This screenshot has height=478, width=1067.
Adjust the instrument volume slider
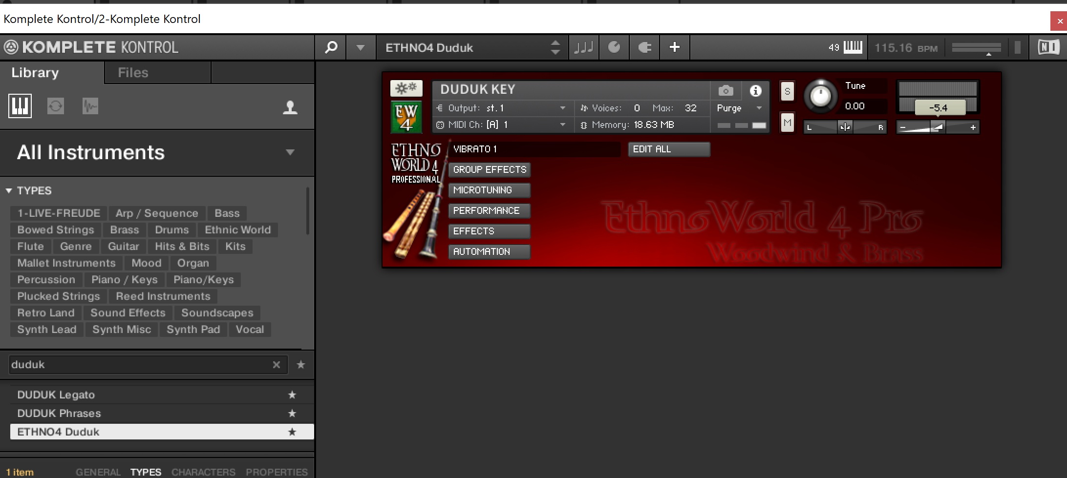(x=938, y=127)
